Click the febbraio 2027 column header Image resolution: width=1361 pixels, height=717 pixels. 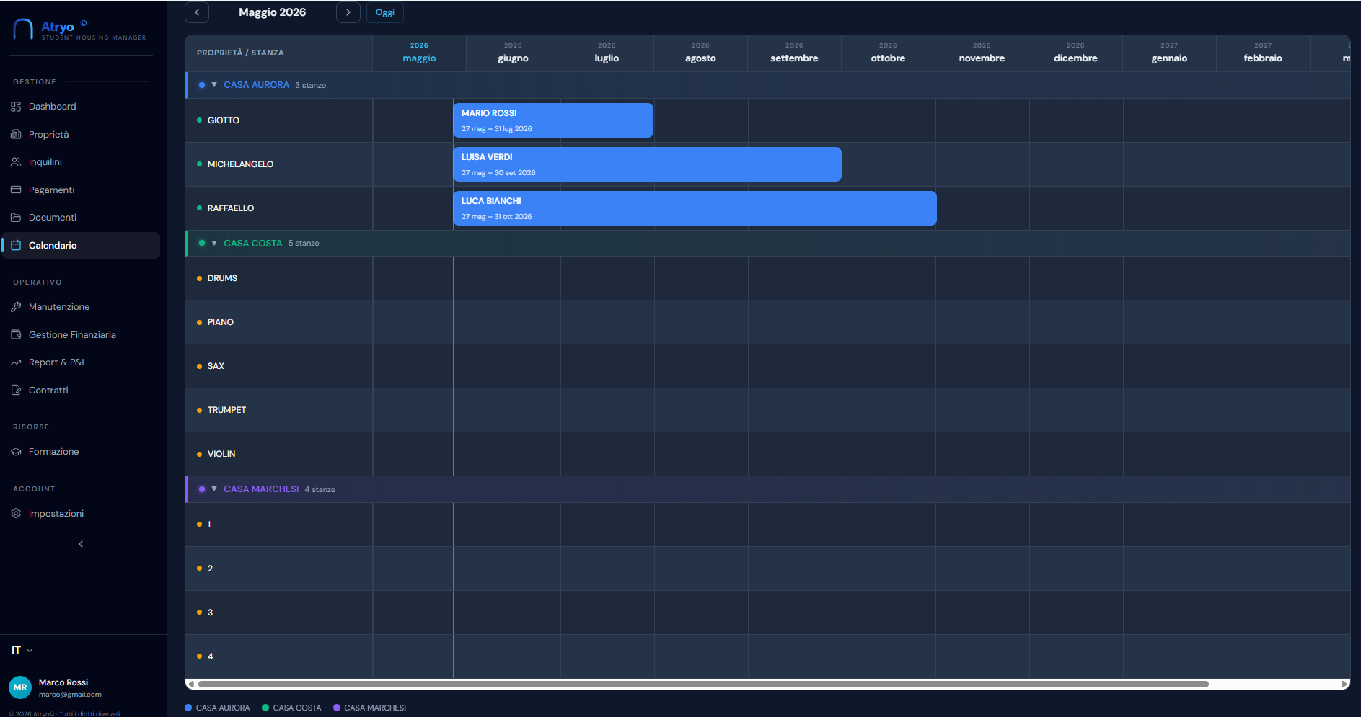click(1263, 53)
